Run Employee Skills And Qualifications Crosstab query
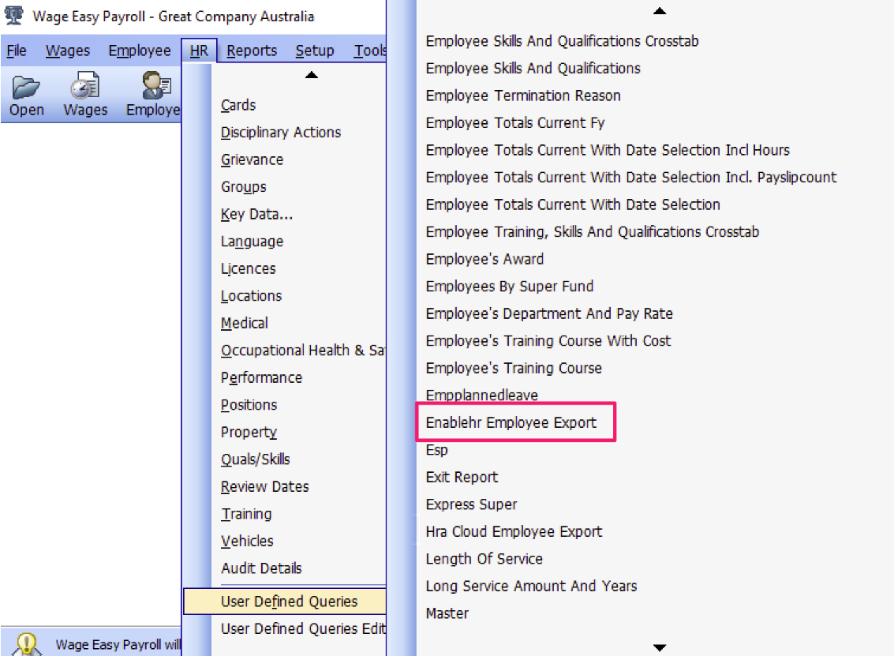Image resolution: width=894 pixels, height=656 pixels. point(562,41)
